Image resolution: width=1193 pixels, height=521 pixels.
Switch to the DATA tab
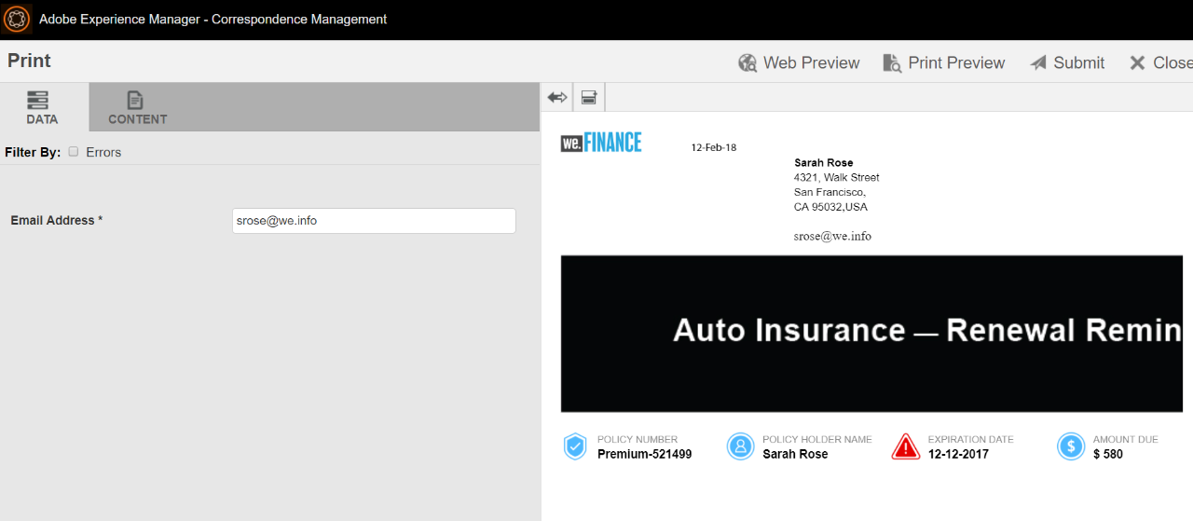(x=42, y=107)
